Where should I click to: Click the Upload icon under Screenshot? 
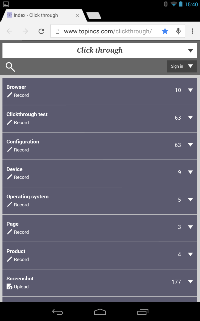(9, 287)
